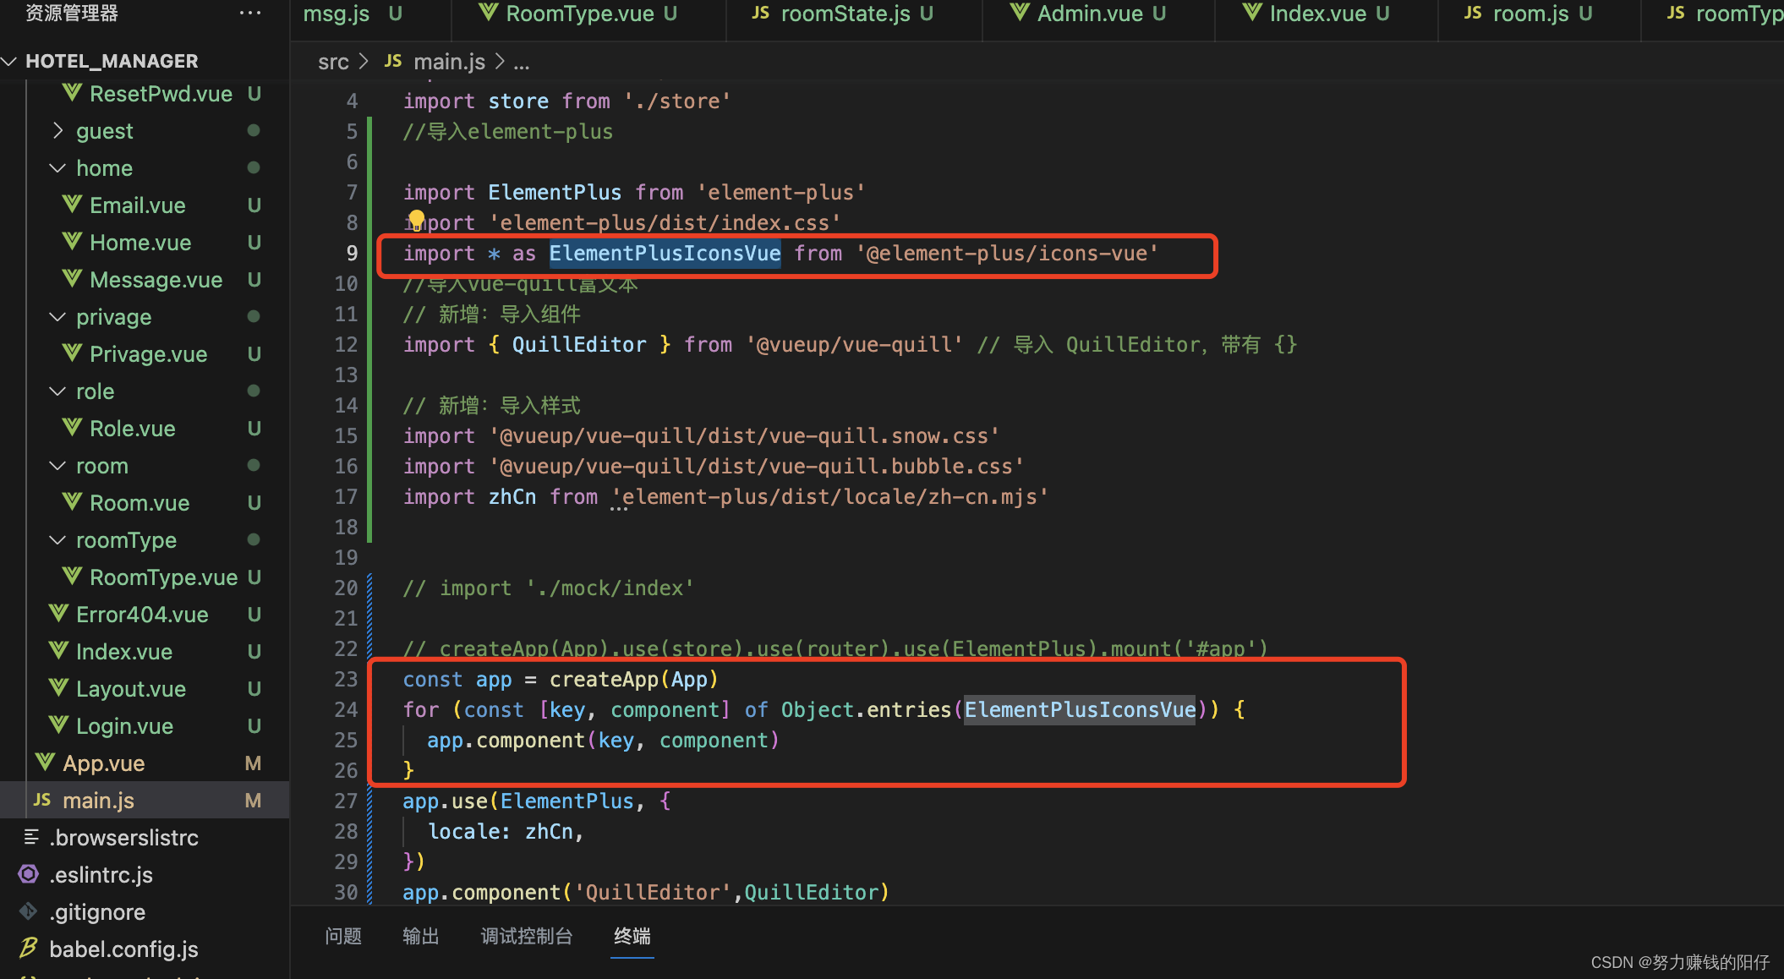The width and height of the screenshot is (1784, 979).
Task: Click line number 24 in the gutter
Action: pyautogui.click(x=345, y=709)
